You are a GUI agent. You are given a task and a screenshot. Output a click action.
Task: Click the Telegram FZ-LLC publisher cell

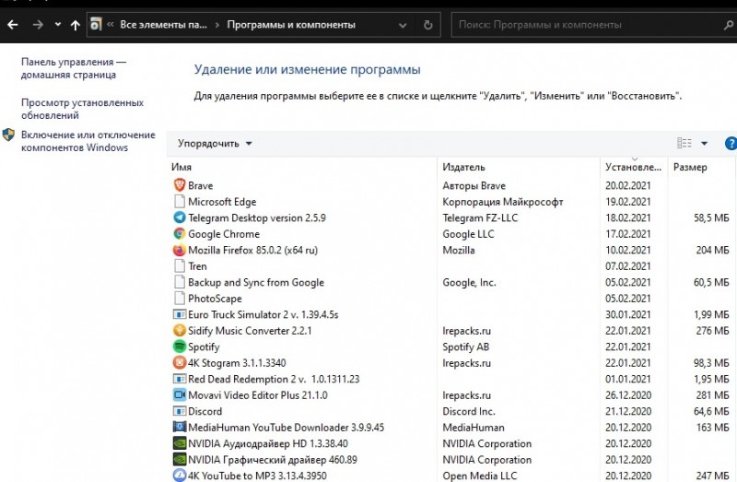[x=480, y=217]
